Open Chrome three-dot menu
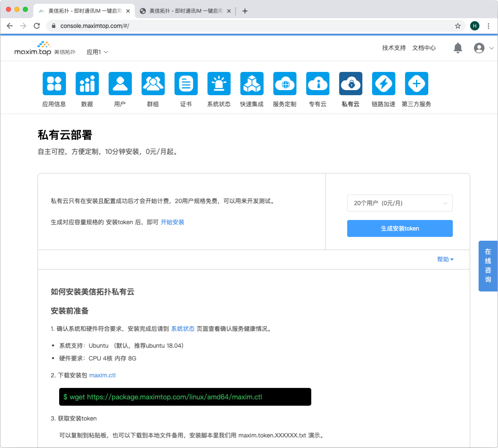This screenshot has height=448, width=498. click(488, 26)
